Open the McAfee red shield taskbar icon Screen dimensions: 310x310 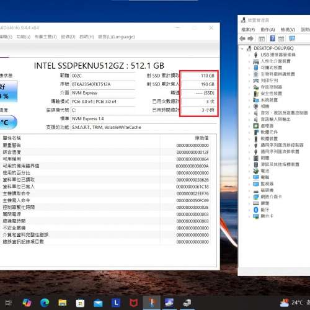[134, 303]
